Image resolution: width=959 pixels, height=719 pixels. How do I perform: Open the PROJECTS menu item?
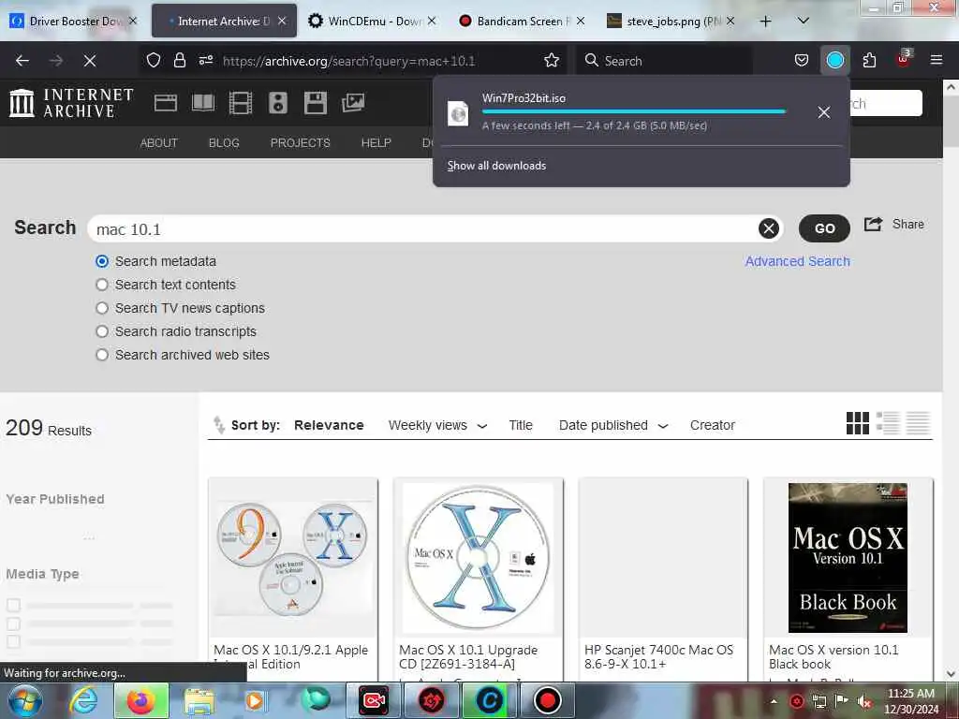click(301, 143)
